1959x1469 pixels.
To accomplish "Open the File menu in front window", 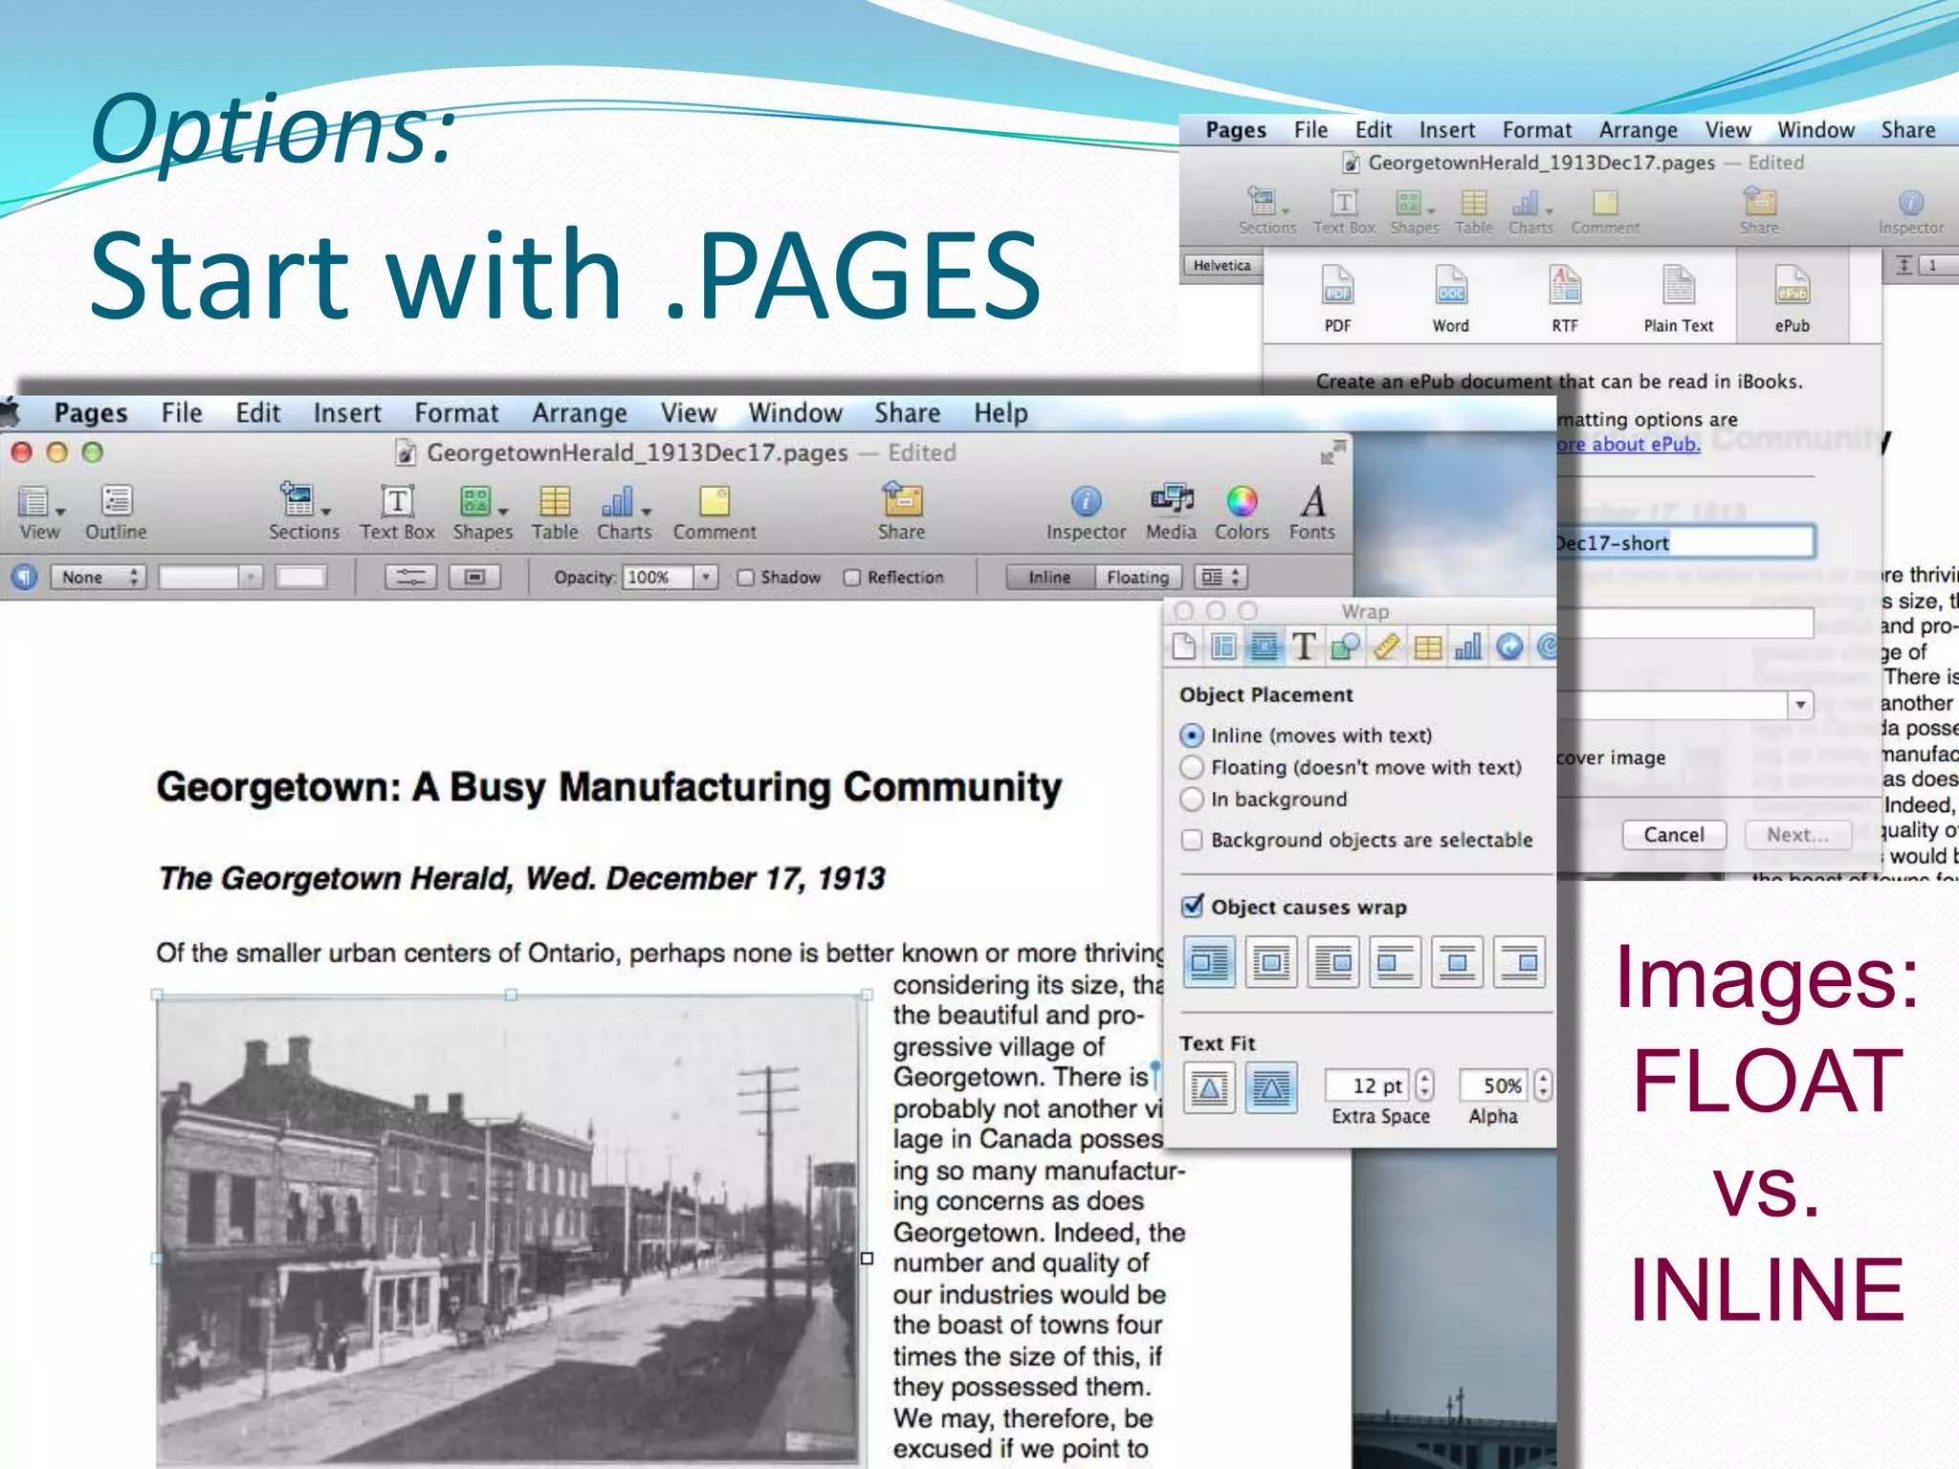I will (x=182, y=413).
